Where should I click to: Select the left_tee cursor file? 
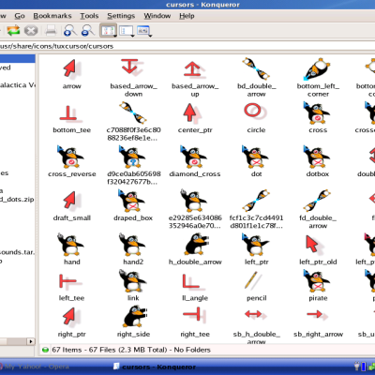point(72,288)
